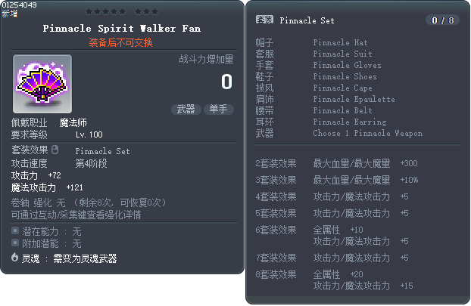Click the 武器 tag button

click(186, 110)
